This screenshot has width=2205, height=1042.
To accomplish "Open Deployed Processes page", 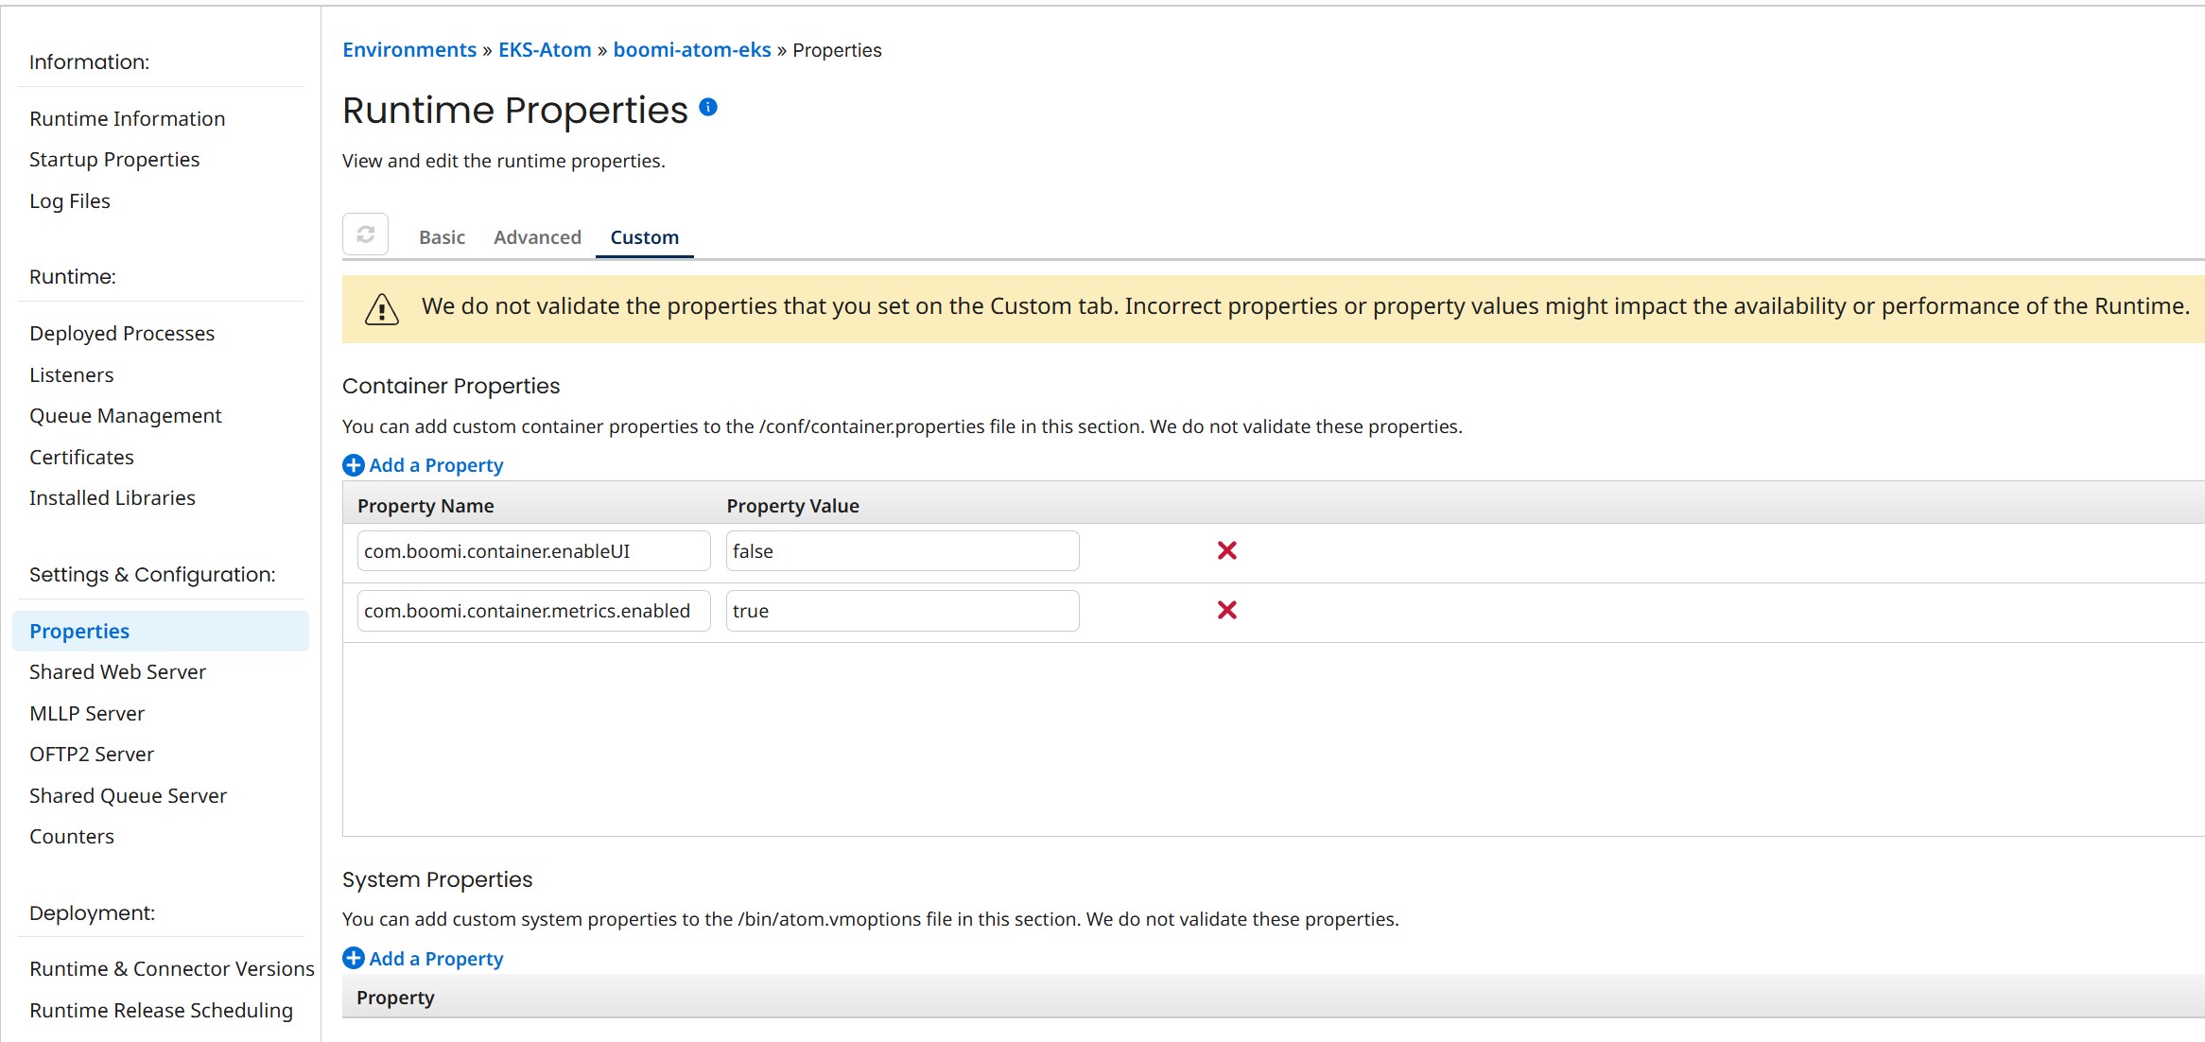I will (x=122, y=334).
